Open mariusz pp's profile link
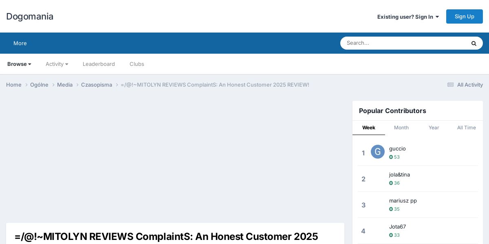The image size is (489, 244). pyautogui.click(x=403, y=200)
